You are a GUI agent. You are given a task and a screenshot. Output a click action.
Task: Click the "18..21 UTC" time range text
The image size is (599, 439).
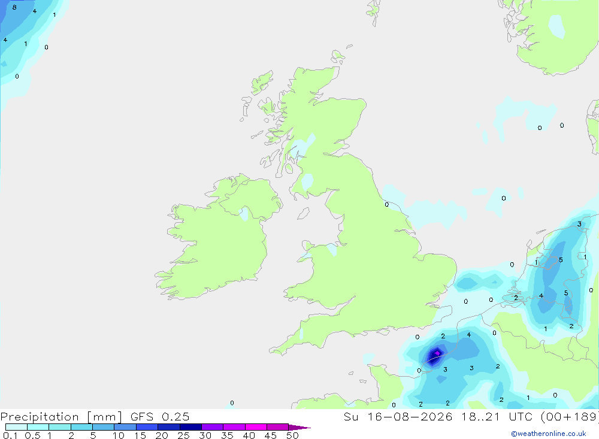tap(497, 416)
